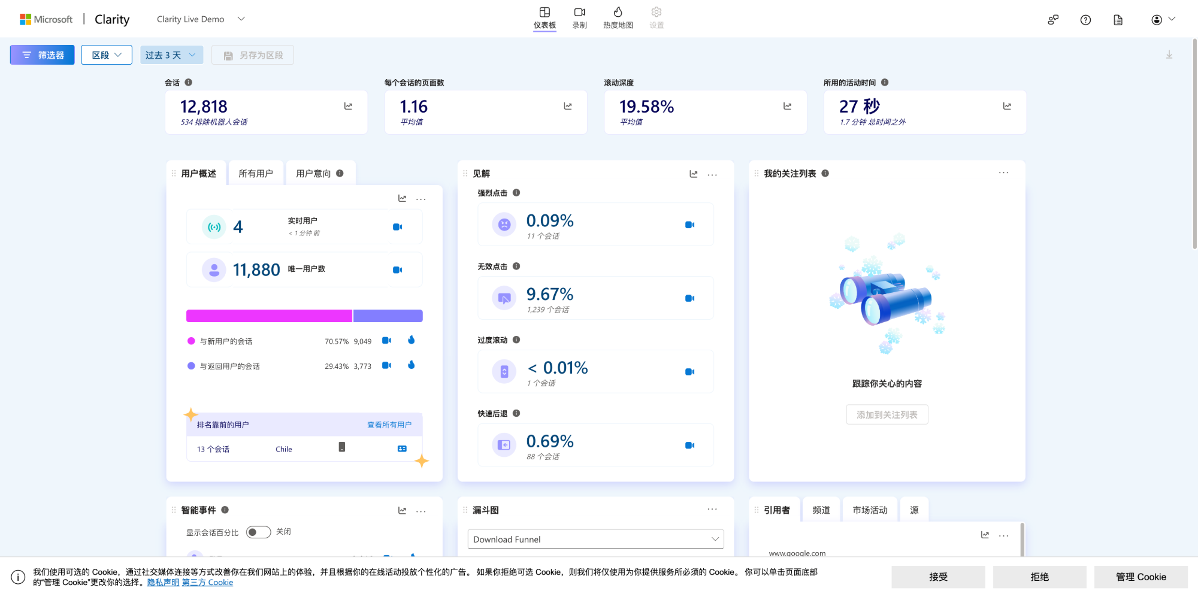Click the account avatar icon
Viewport: 1198px width, 597px height.
click(1155, 19)
